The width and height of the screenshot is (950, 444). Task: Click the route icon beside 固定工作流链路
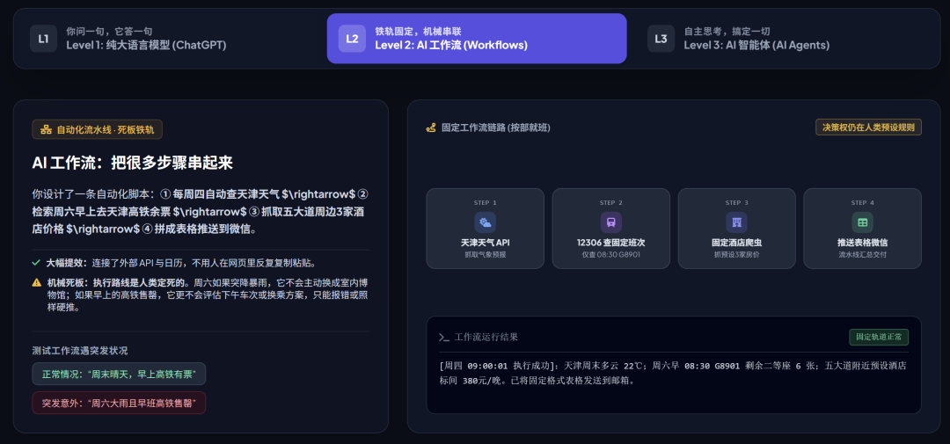(x=431, y=127)
